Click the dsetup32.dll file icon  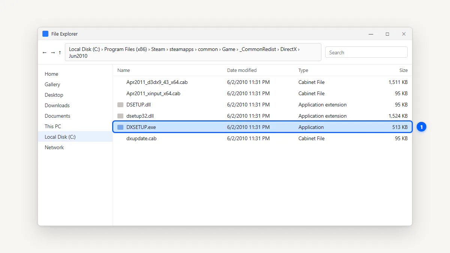click(120, 116)
